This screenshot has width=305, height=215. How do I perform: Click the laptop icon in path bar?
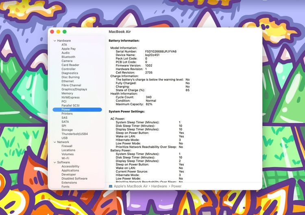pos(111,186)
